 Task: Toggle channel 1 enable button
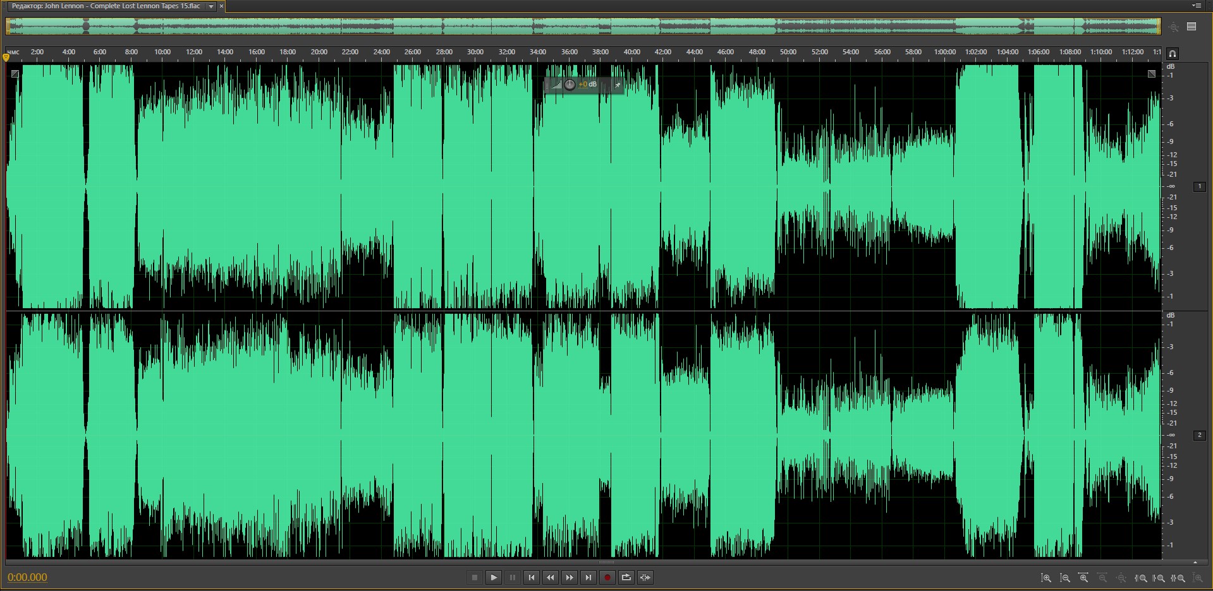tap(1199, 186)
